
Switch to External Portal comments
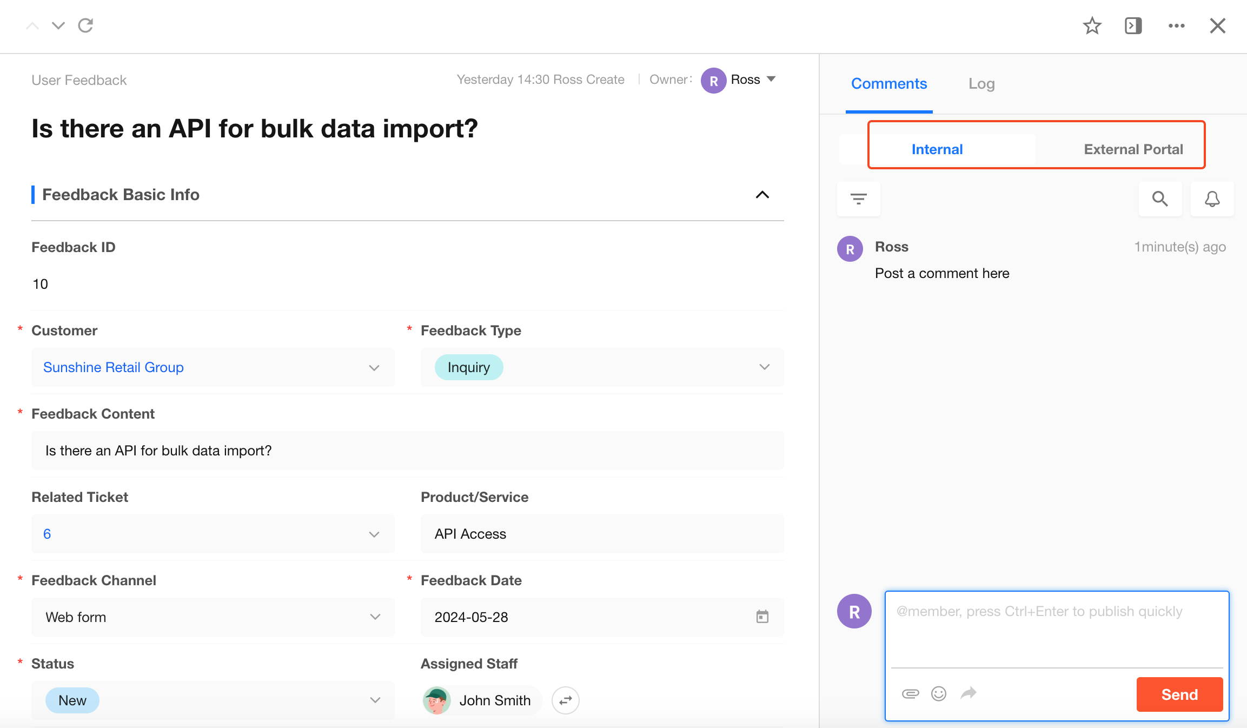tap(1133, 149)
